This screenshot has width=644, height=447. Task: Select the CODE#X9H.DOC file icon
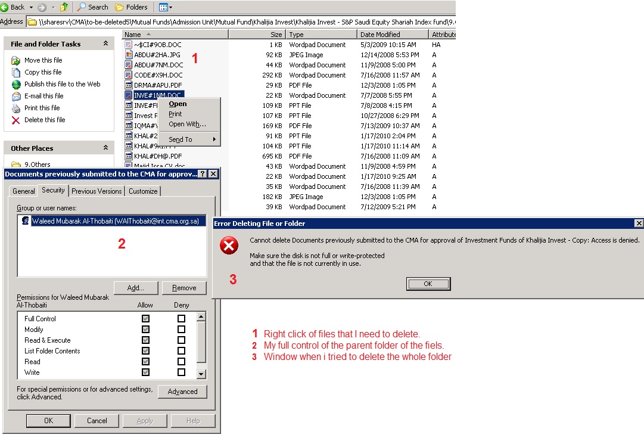pyautogui.click(x=129, y=74)
